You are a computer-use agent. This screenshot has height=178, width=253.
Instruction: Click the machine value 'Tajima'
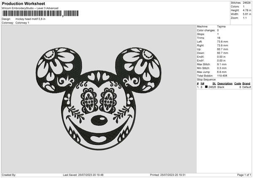(221, 26)
